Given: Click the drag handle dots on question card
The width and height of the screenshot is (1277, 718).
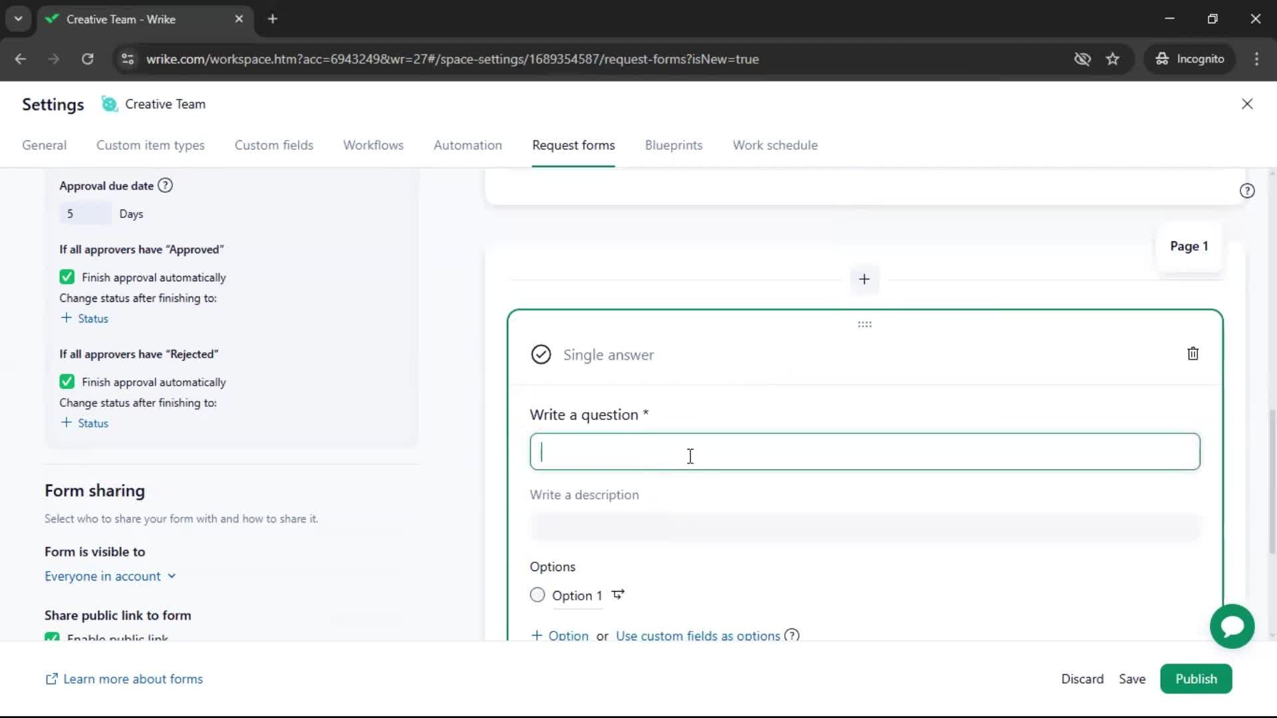Looking at the screenshot, I should click(x=865, y=324).
